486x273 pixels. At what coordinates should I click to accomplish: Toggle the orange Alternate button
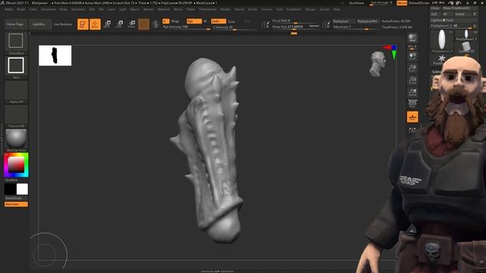(16, 204)
